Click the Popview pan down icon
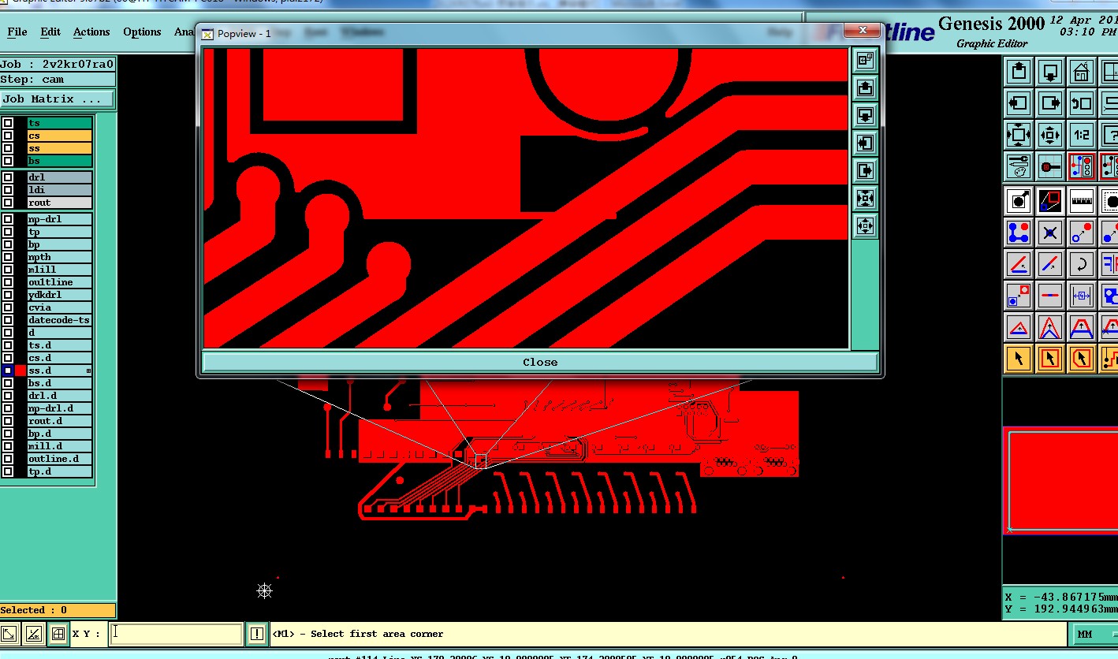The height and width of the screenshot is (659, 1118). (865, 115)
